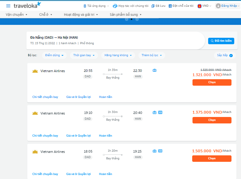The width and height of the screenshot is (241, 179).
Task: Click Chọn for the 1.321.000 VND flight
Action: coord(212,82)
